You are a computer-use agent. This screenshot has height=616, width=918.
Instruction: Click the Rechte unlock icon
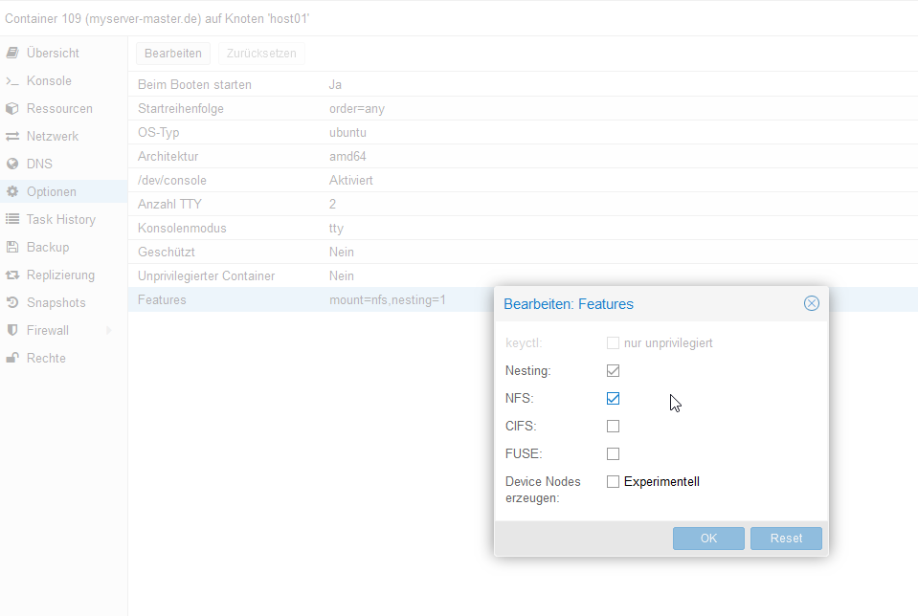(12, 358)
